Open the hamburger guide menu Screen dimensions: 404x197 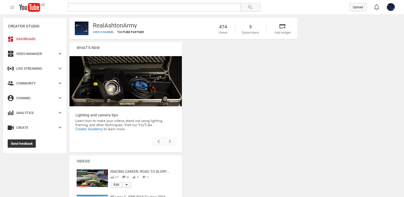[x=12, y=7]
